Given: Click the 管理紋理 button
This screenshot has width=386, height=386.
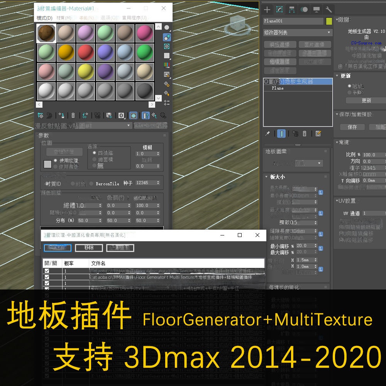Looking at the screenshot, I should (x=64, y=152).
